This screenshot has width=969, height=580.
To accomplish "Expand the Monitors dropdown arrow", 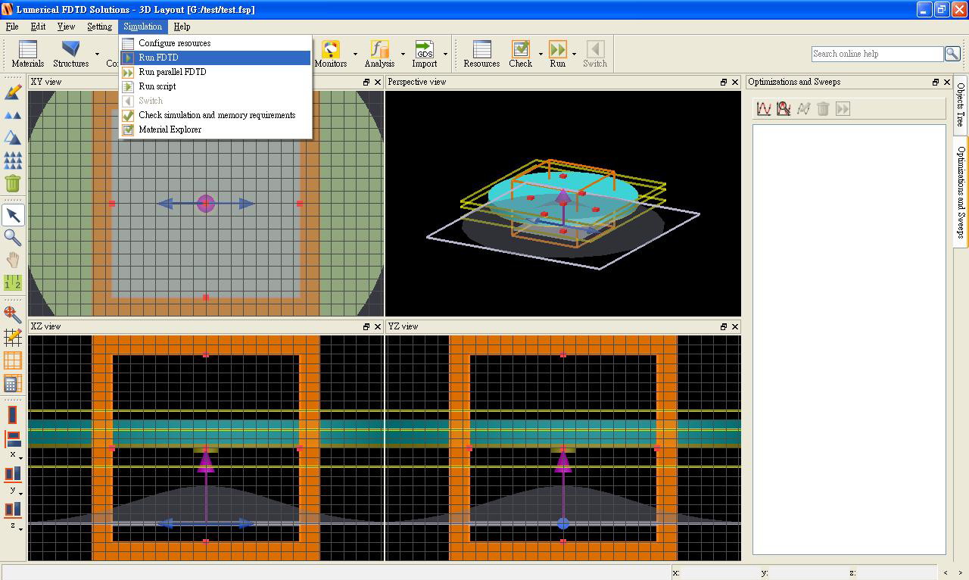I will 355,55.
